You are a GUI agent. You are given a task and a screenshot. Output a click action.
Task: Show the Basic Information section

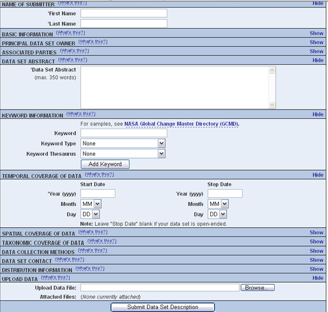(316, 33)
